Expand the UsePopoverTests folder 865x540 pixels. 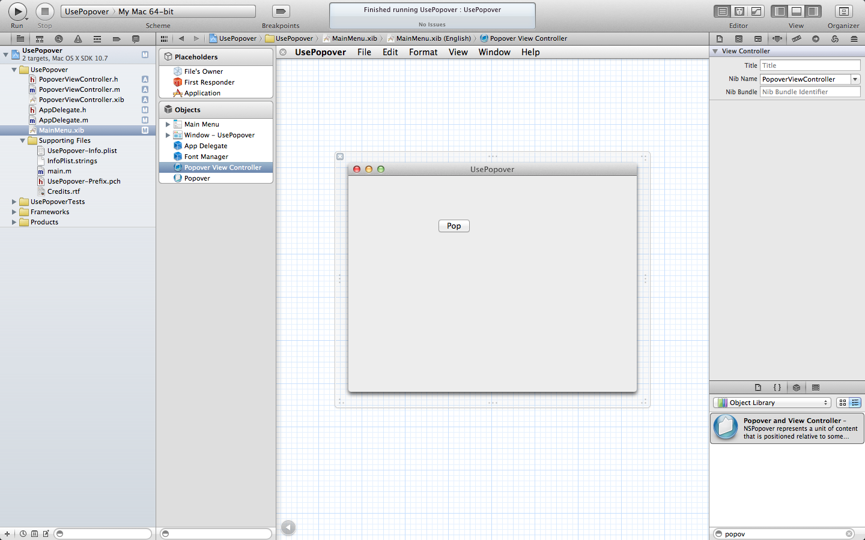14,202
